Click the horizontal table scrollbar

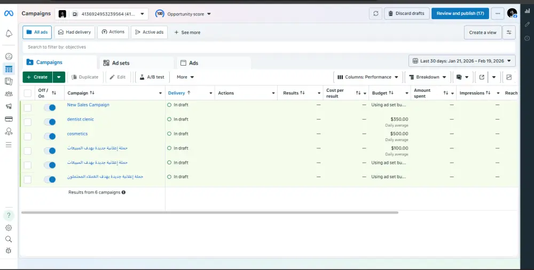(210, 212)
